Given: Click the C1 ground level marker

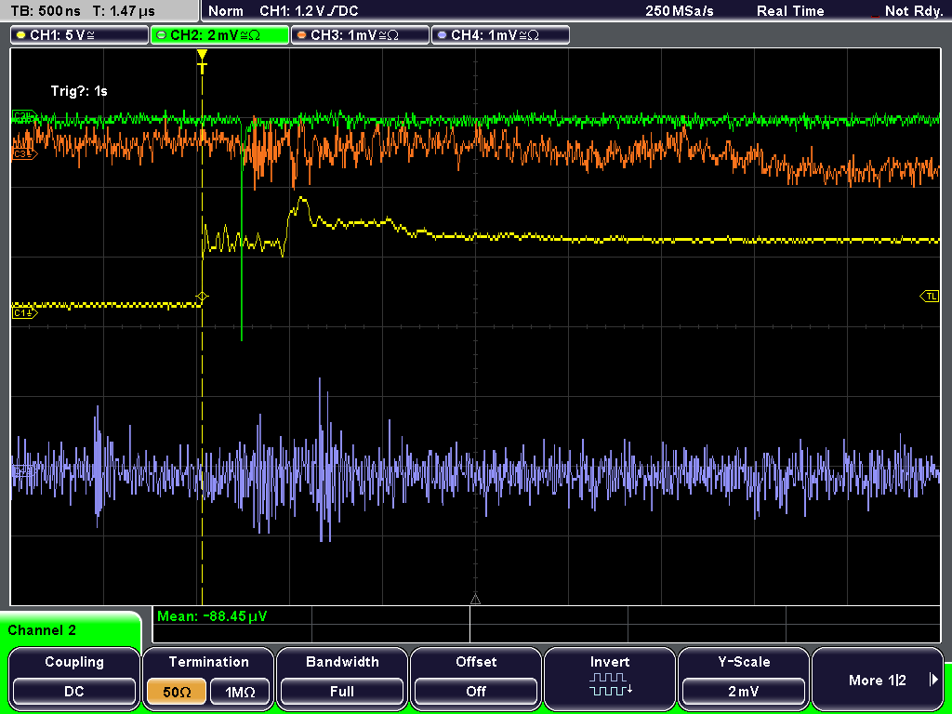Looking at the screenshot, I should (x=24, y=313).
